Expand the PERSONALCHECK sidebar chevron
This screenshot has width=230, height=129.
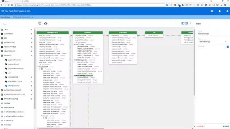pos(31,81)
